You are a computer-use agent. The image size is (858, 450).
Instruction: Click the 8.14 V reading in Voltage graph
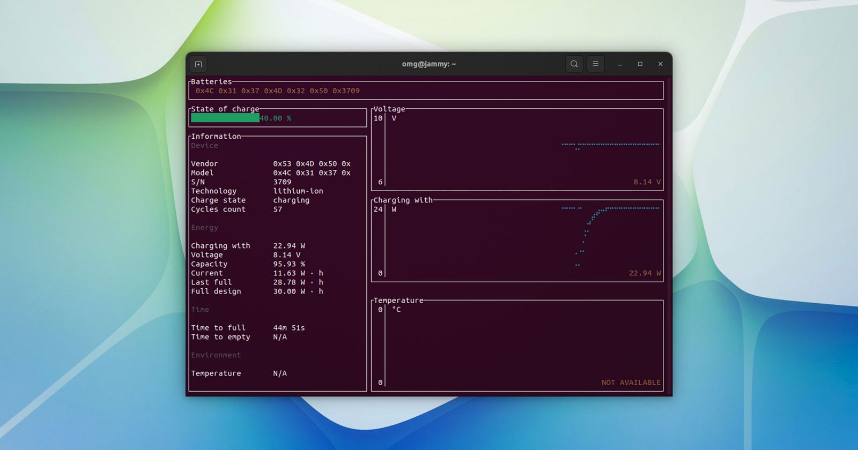[647, 182]
